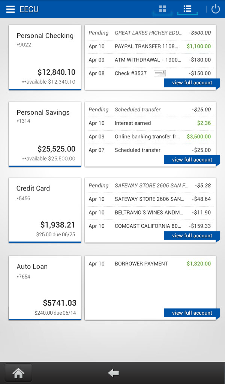Tap the Home icon in bottom bar
Image resolution: width=225 pixels, height=384 pixels.
(18, 372)
